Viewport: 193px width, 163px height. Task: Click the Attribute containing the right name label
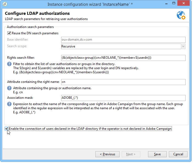33,82
